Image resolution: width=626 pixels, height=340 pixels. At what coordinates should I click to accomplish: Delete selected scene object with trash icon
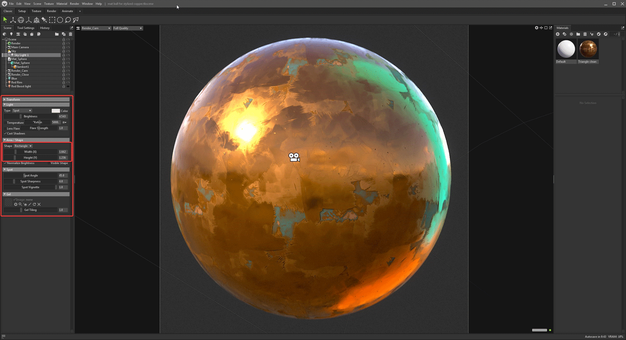pos(71,34)
